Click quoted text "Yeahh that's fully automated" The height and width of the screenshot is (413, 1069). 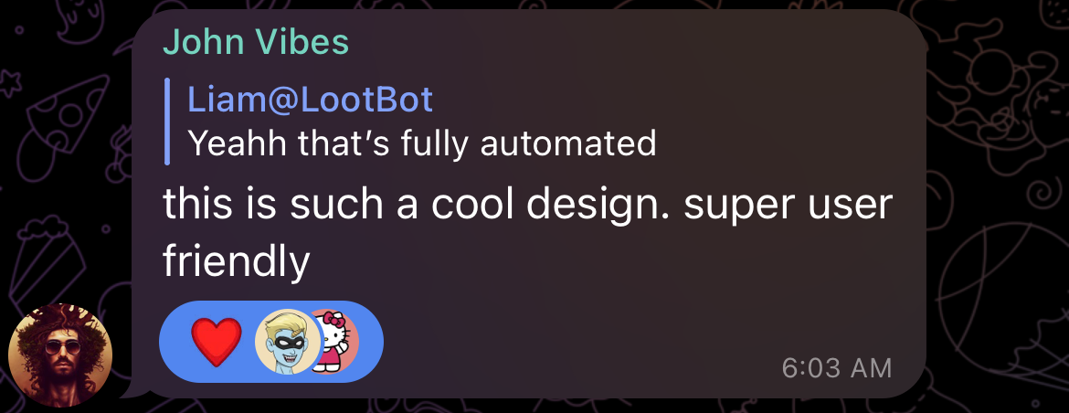[x=421, y=143]
